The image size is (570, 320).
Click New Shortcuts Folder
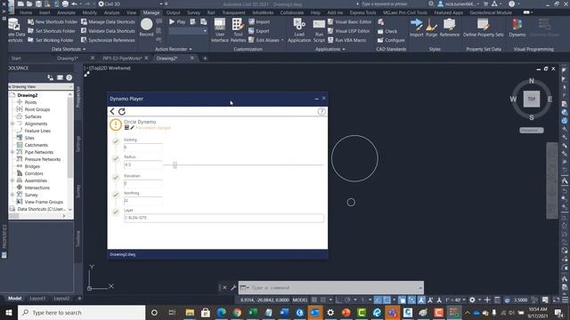tap(53, 21)
